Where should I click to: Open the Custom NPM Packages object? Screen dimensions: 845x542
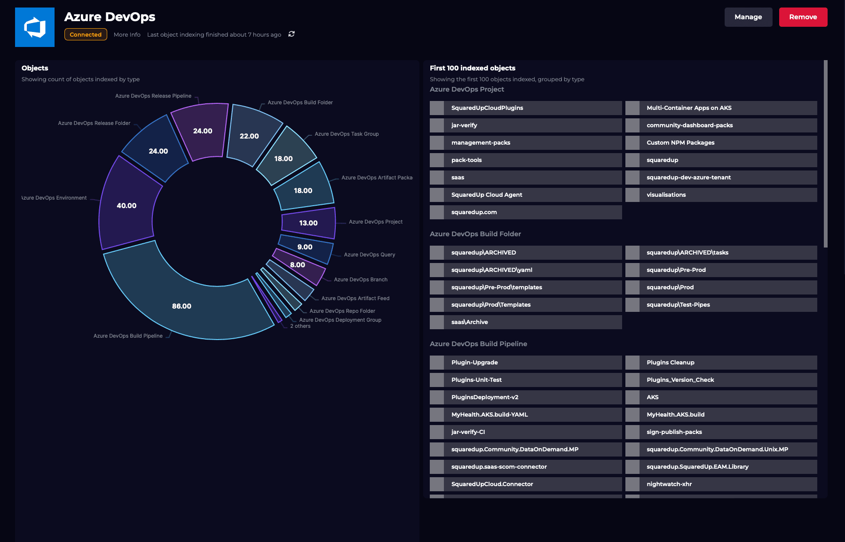pos(721,143)
